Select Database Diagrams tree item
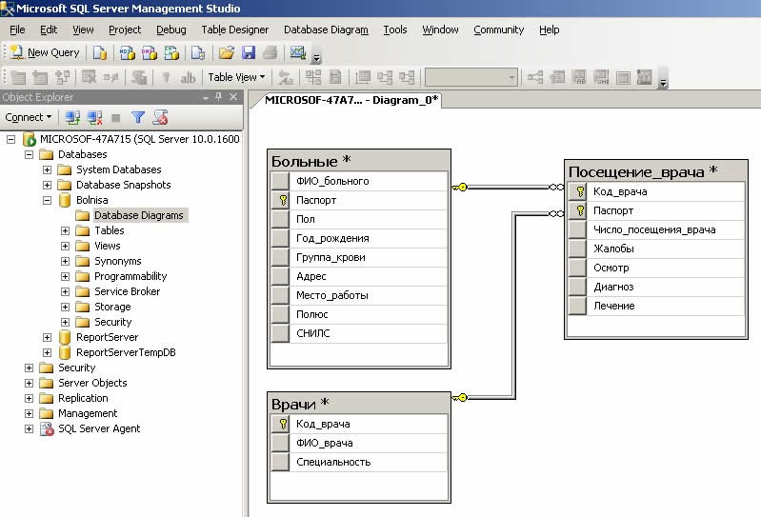Viewport: 761px width, 517px height. tap(139, 215)
